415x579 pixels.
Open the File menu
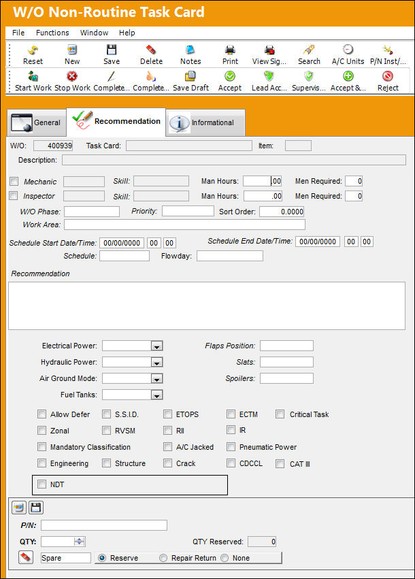click(x=18, y=33)
